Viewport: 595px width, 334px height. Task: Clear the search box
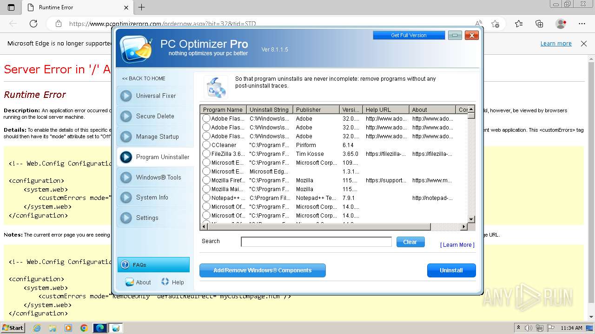(x=410, y=242)
